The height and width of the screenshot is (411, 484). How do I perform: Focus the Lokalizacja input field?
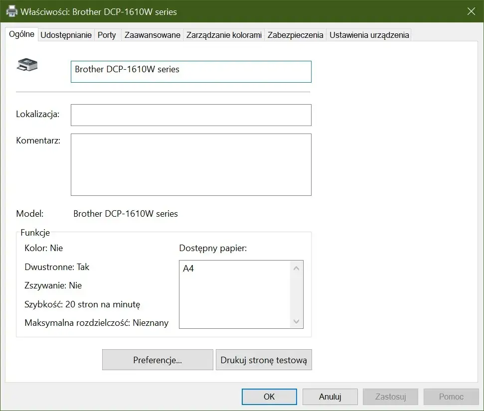[191, 115]
